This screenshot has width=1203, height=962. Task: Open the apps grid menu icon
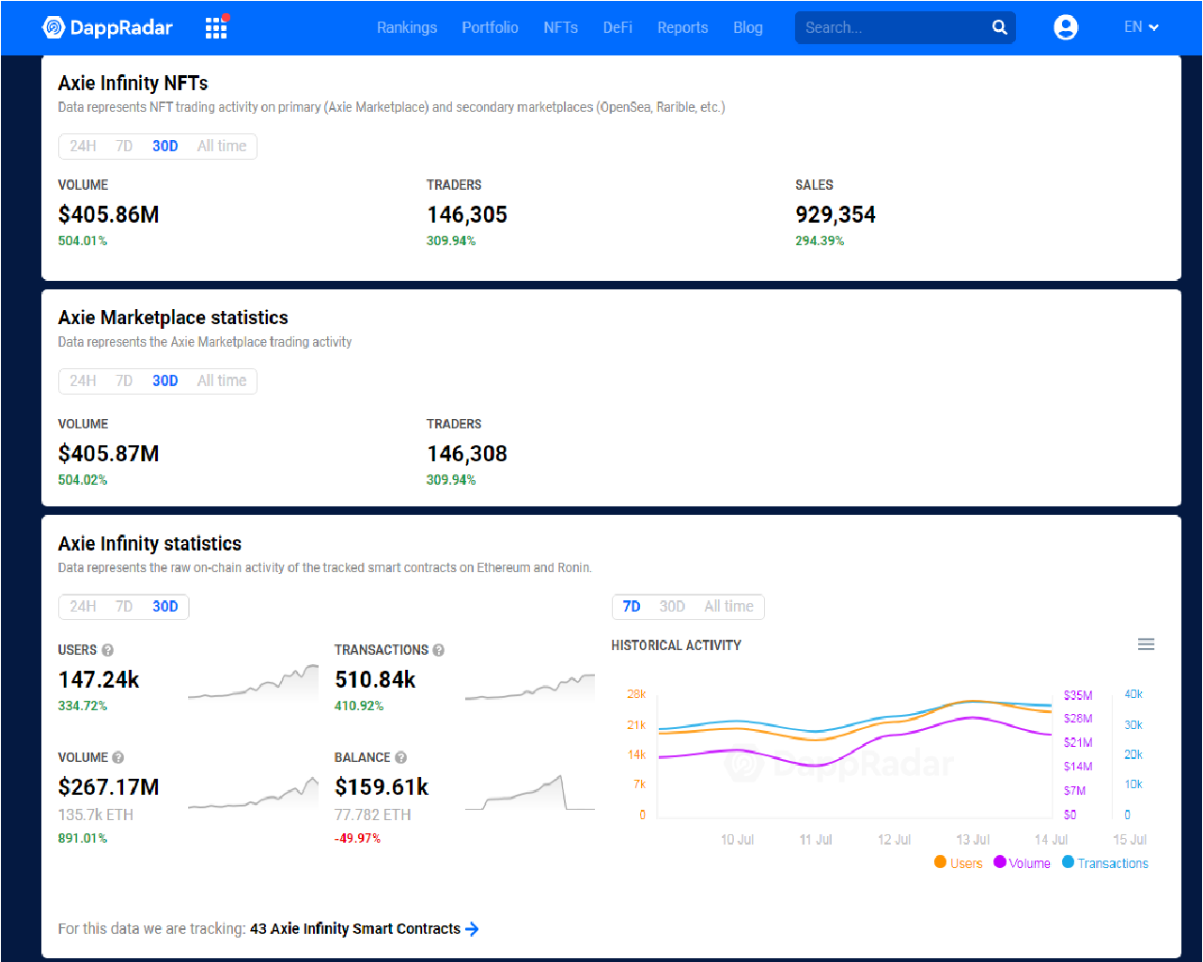pos(216,27)
